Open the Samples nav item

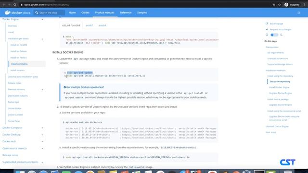pos(142,12)
